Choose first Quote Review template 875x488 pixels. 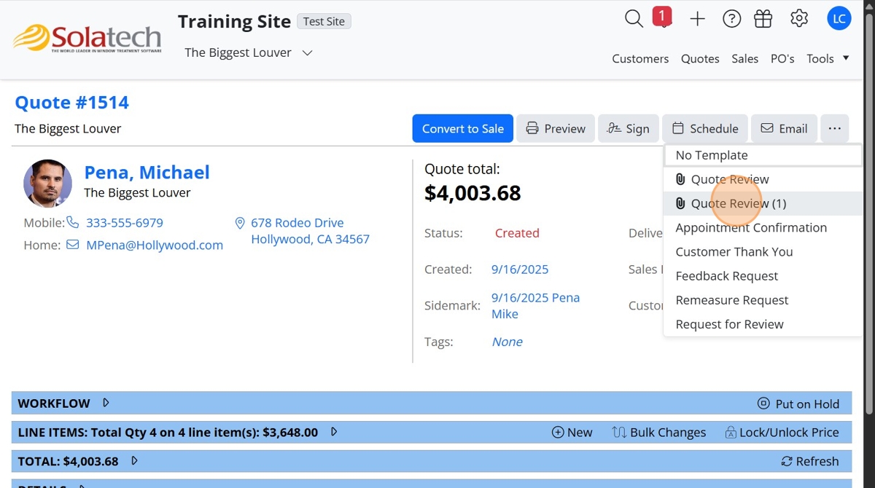point(763,179)
